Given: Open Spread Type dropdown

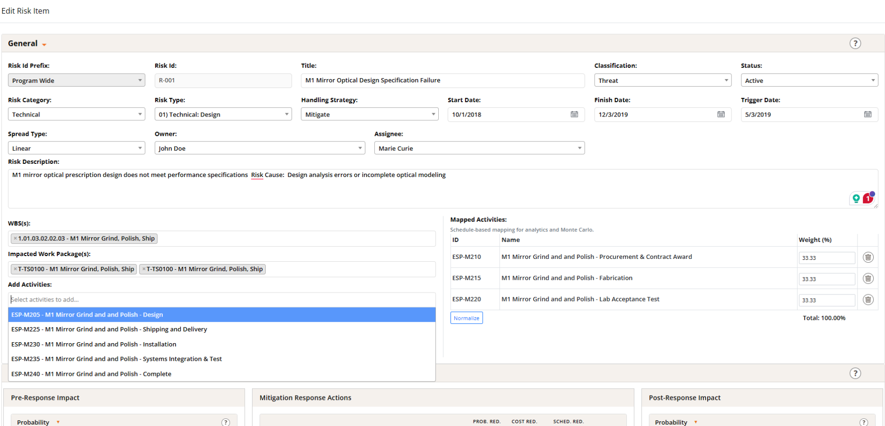Looking at the screenshot, I should click(76, 148).
